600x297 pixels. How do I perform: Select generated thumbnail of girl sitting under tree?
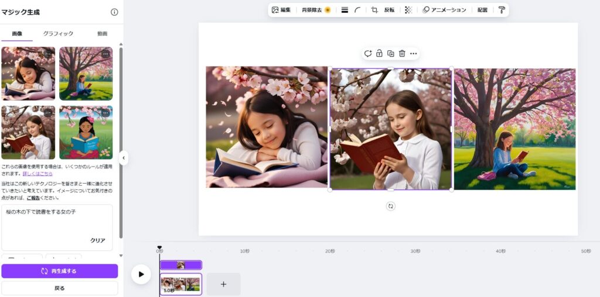coord(86,74)
